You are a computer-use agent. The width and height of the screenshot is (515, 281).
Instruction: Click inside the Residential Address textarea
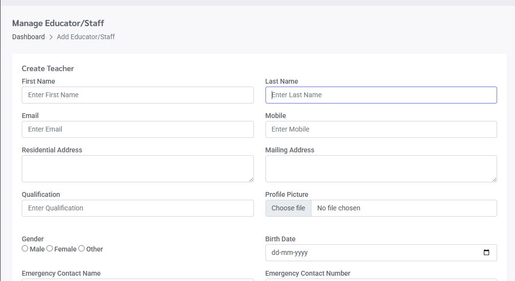click(137, 168)
